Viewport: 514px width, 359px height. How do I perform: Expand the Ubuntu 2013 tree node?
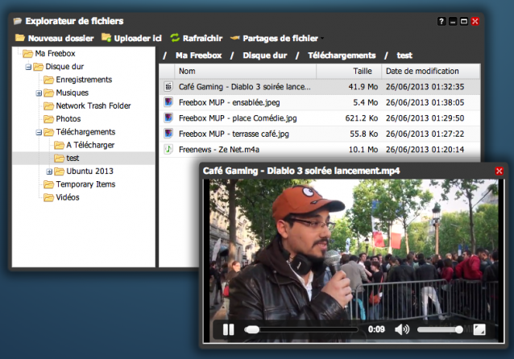coord(49,171)
